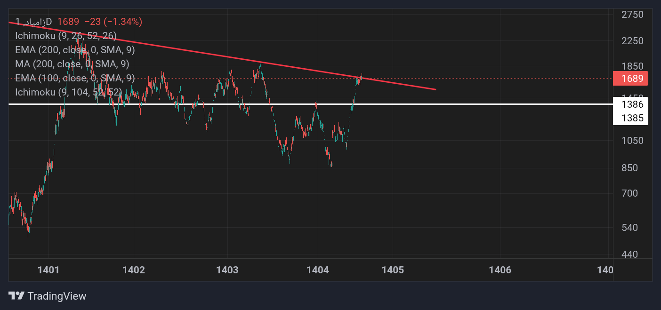Click the 1401 label on time axis
The width and height of the screenshot is (661, 310).
(48, 270)
